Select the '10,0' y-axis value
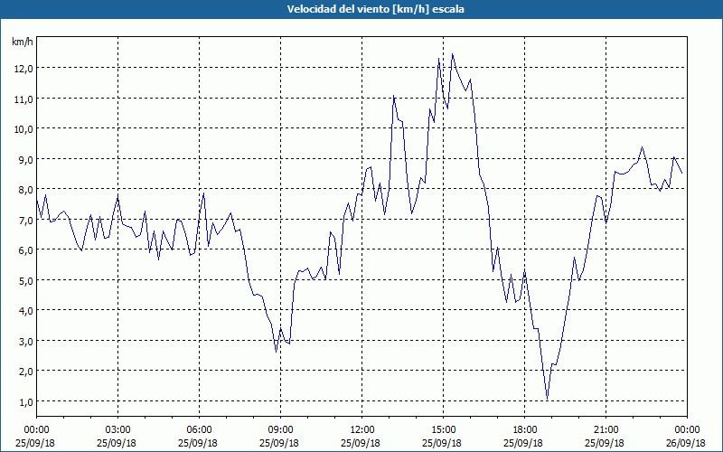Screen dimensions: 723x452 (23, 128)
